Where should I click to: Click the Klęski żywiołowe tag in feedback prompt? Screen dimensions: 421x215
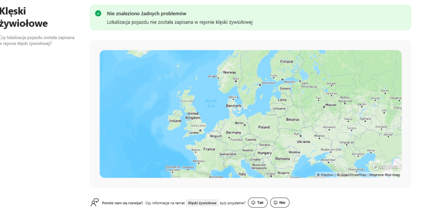(x=202, y=203)
